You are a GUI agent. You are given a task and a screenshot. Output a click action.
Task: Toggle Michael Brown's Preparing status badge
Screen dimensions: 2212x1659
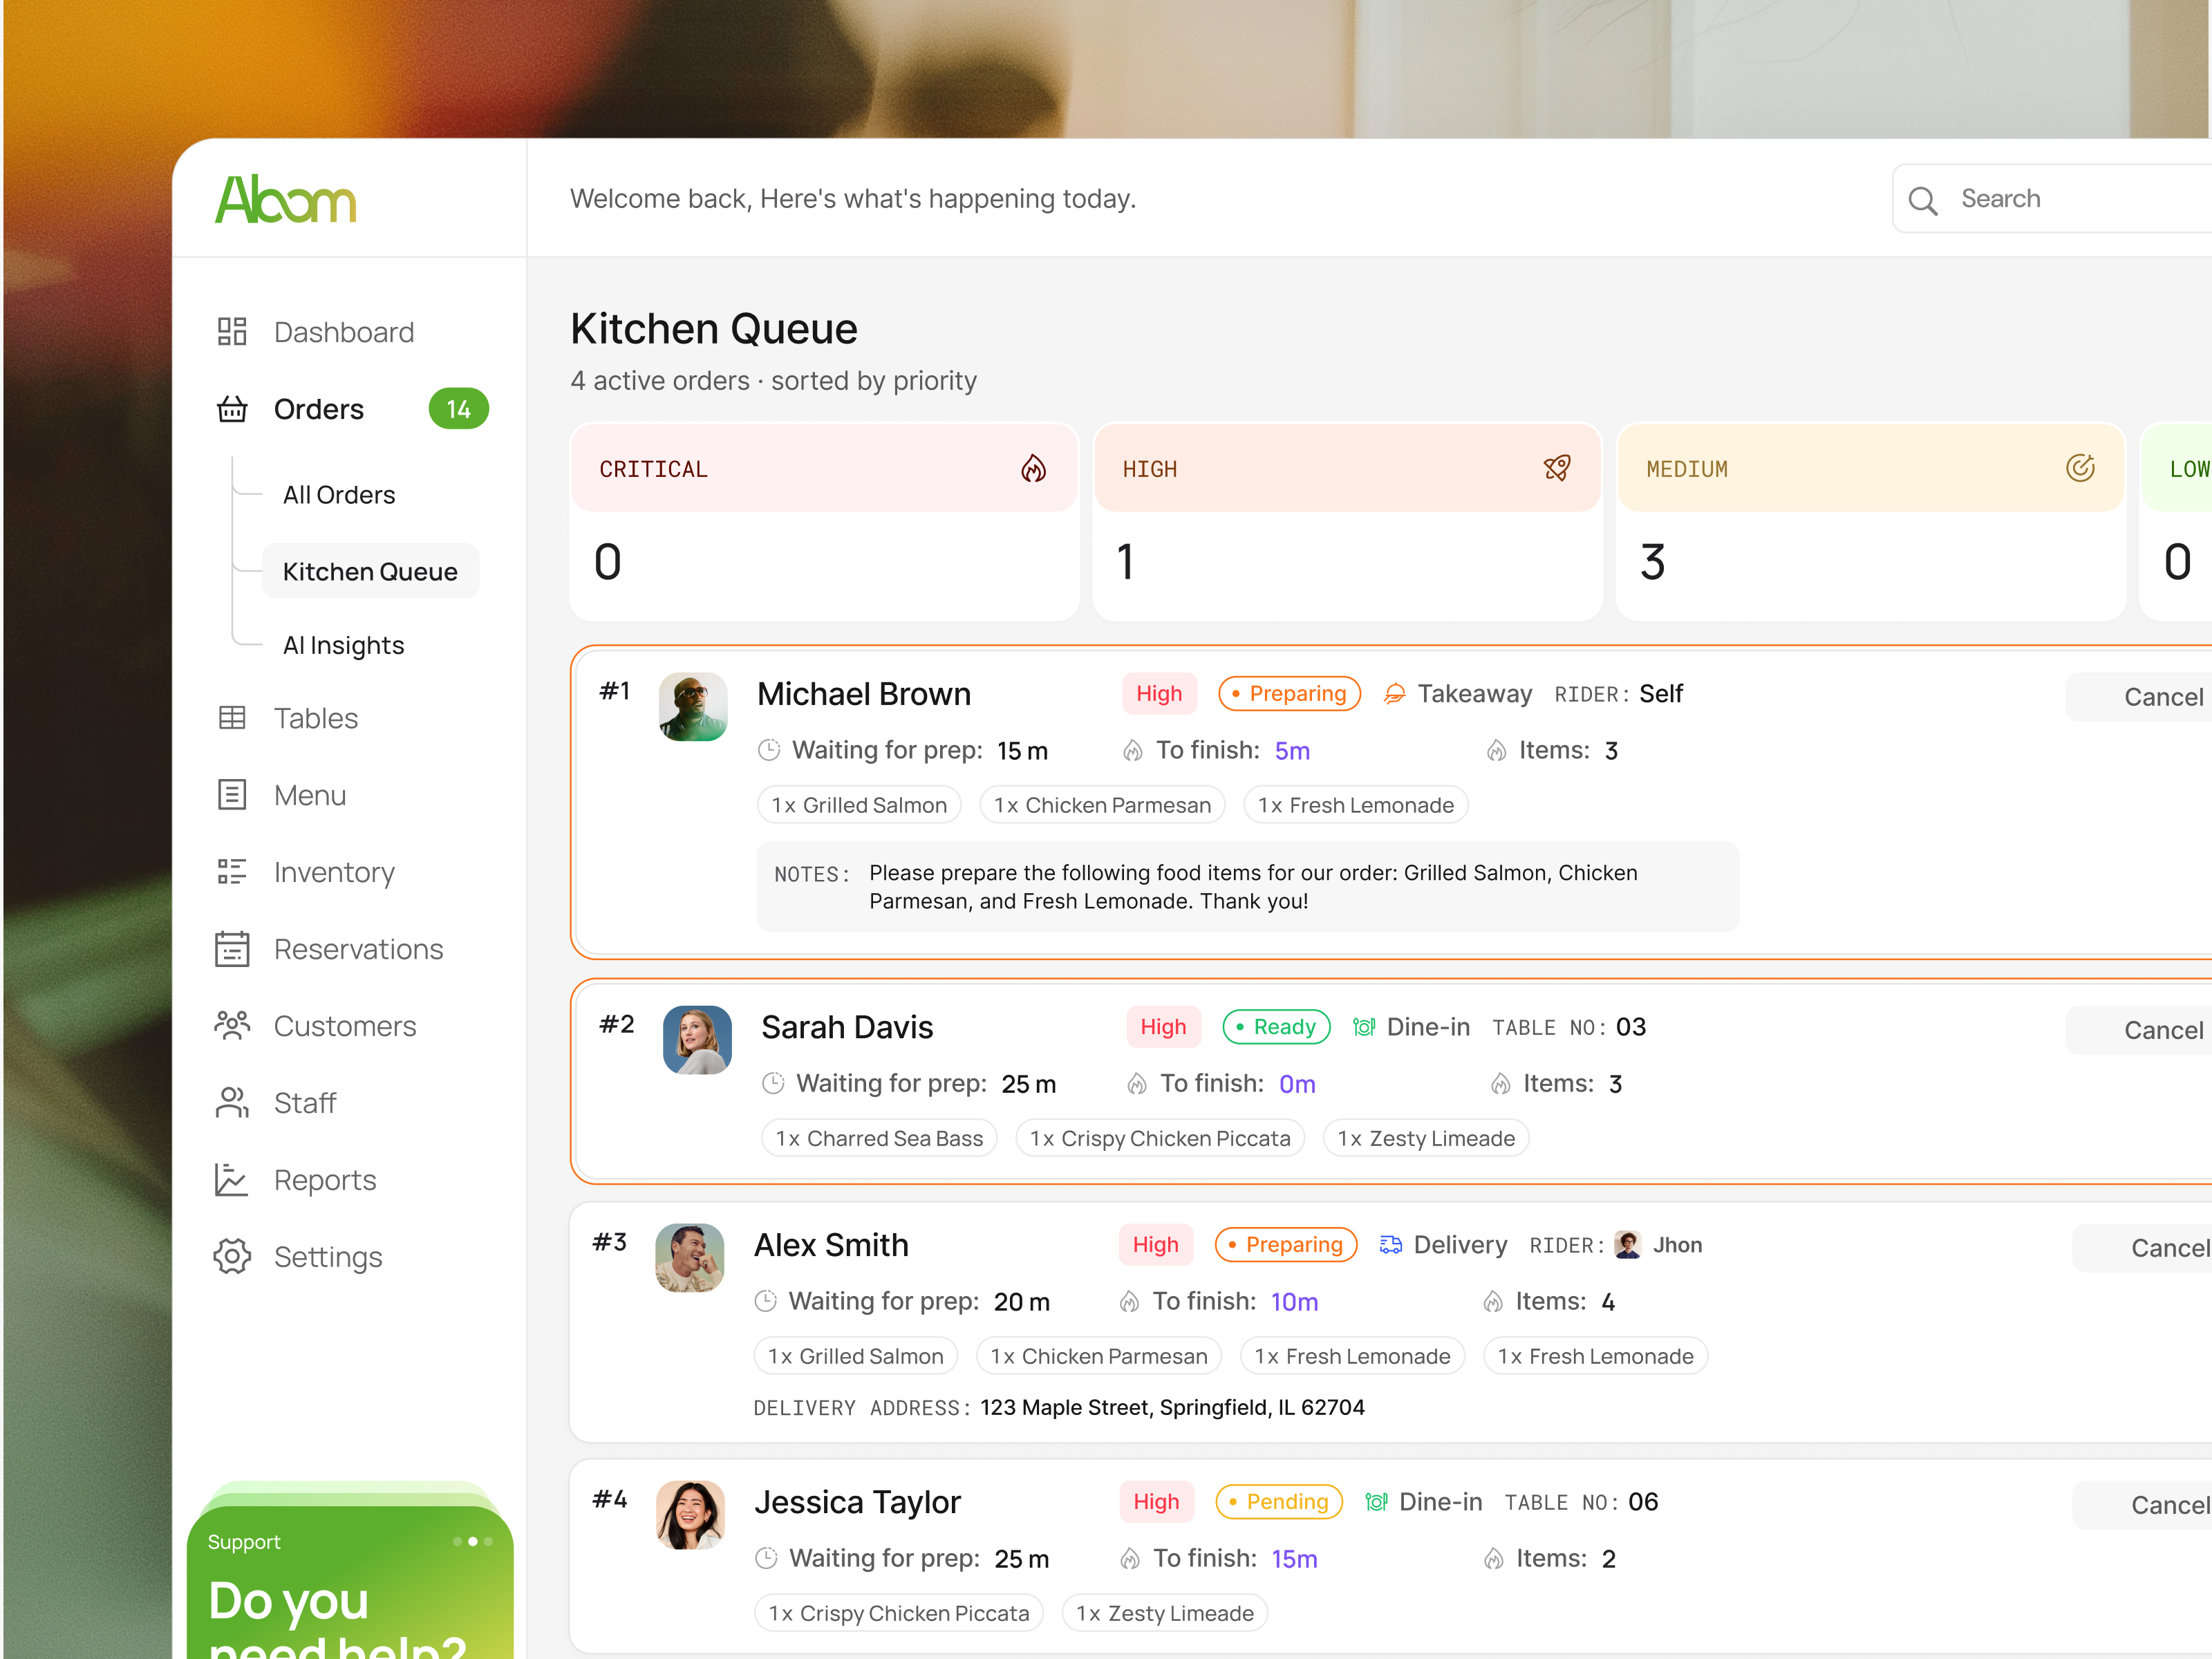1289,693
